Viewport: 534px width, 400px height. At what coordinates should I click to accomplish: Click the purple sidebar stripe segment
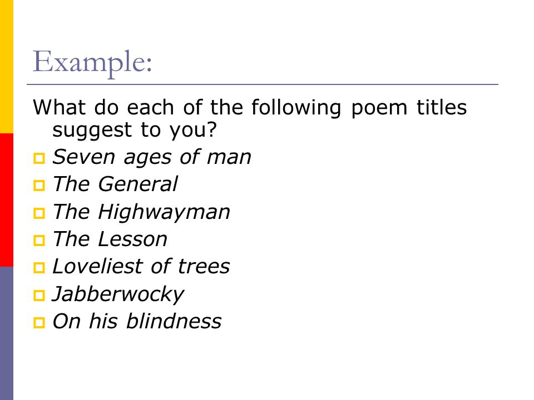click(7, 333)
